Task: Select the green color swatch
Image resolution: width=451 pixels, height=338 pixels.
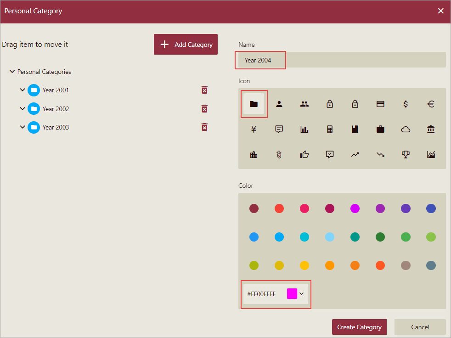Action: tap(406, 237)
